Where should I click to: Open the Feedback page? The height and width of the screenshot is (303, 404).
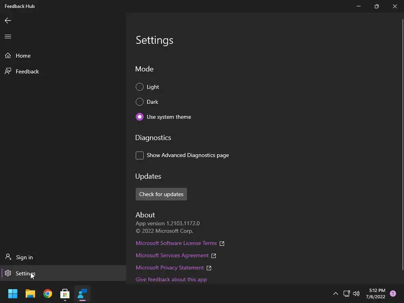63,71
